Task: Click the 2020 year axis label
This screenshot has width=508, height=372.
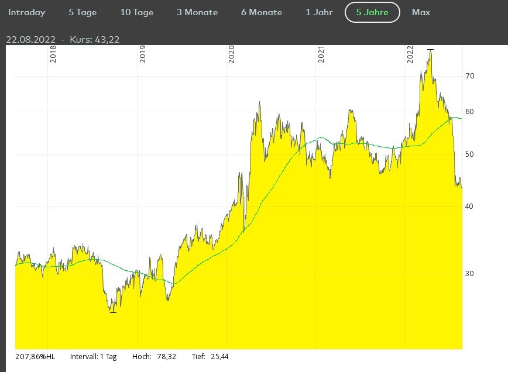Action: tap(231, 54)
